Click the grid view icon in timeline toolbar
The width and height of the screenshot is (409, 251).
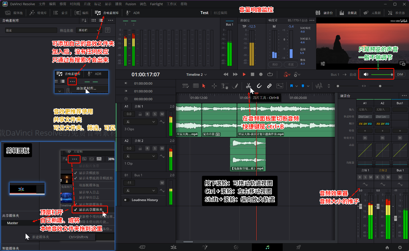(x=196, y=86)
